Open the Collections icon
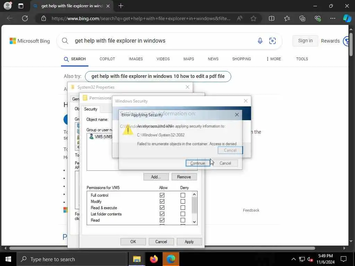 302,18
